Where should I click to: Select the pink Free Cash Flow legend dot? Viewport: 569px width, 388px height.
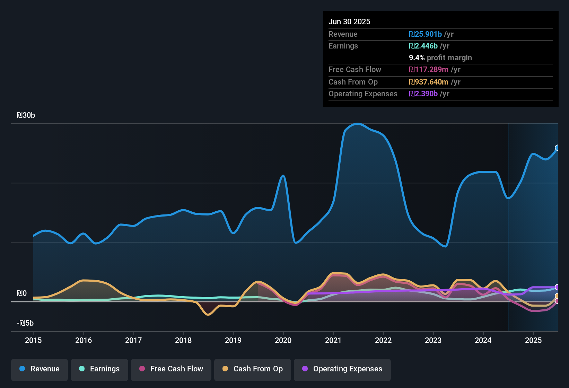142,369
